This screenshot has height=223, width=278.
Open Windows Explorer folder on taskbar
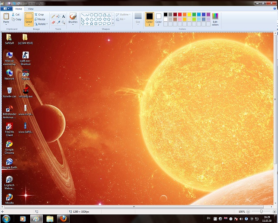(x=50, y=219)
